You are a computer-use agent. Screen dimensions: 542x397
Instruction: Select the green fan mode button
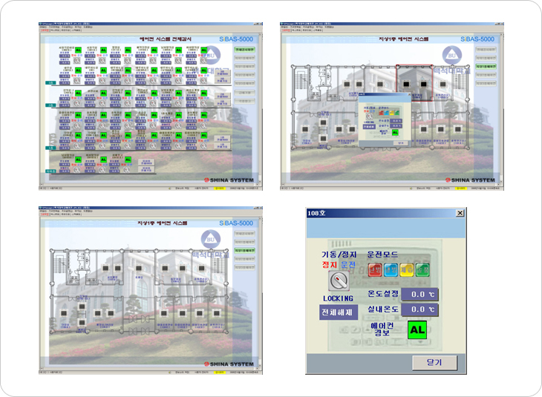click(422, 270)
